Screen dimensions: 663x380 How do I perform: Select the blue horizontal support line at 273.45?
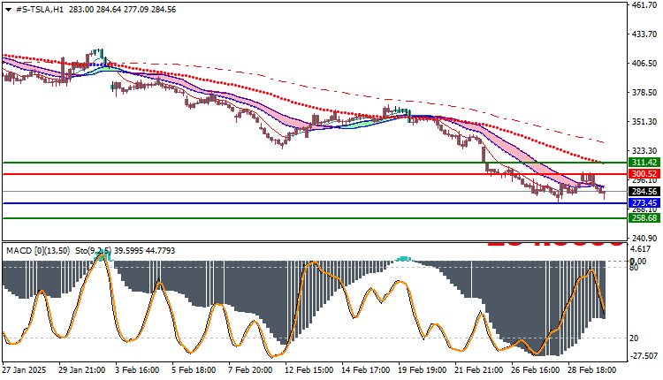[315, 203]
